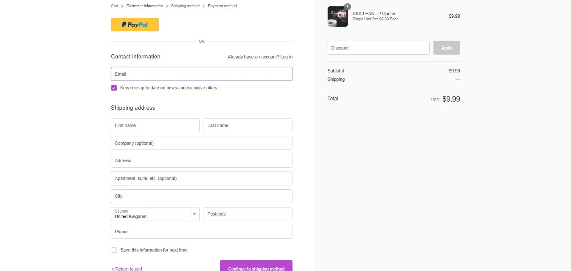Click the PayPal express checkout button

point(135,25)
